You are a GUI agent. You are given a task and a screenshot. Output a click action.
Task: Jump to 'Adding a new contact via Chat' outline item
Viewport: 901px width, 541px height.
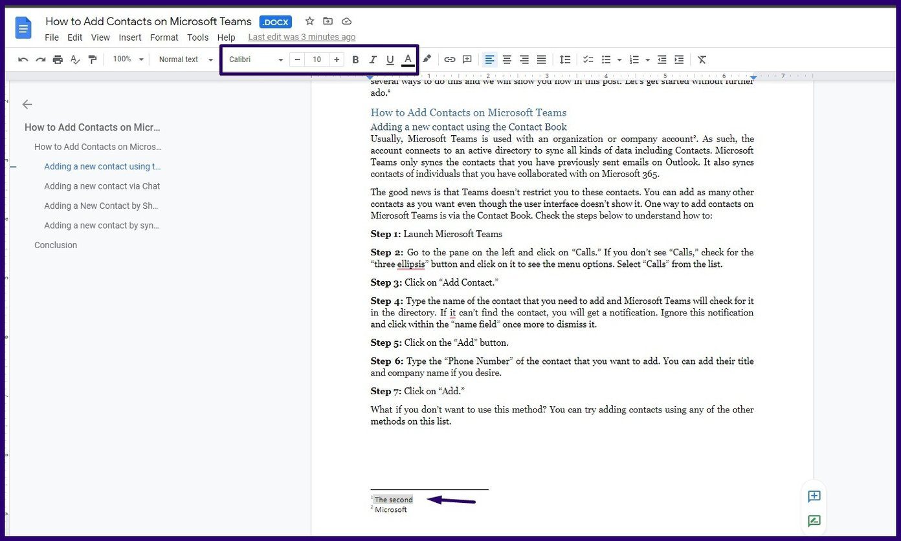click(x=102, y=186)
